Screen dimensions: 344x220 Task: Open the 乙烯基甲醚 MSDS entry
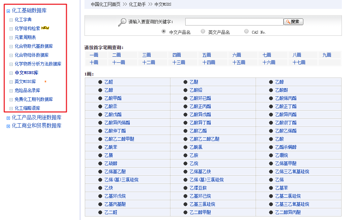click(286, 163)
